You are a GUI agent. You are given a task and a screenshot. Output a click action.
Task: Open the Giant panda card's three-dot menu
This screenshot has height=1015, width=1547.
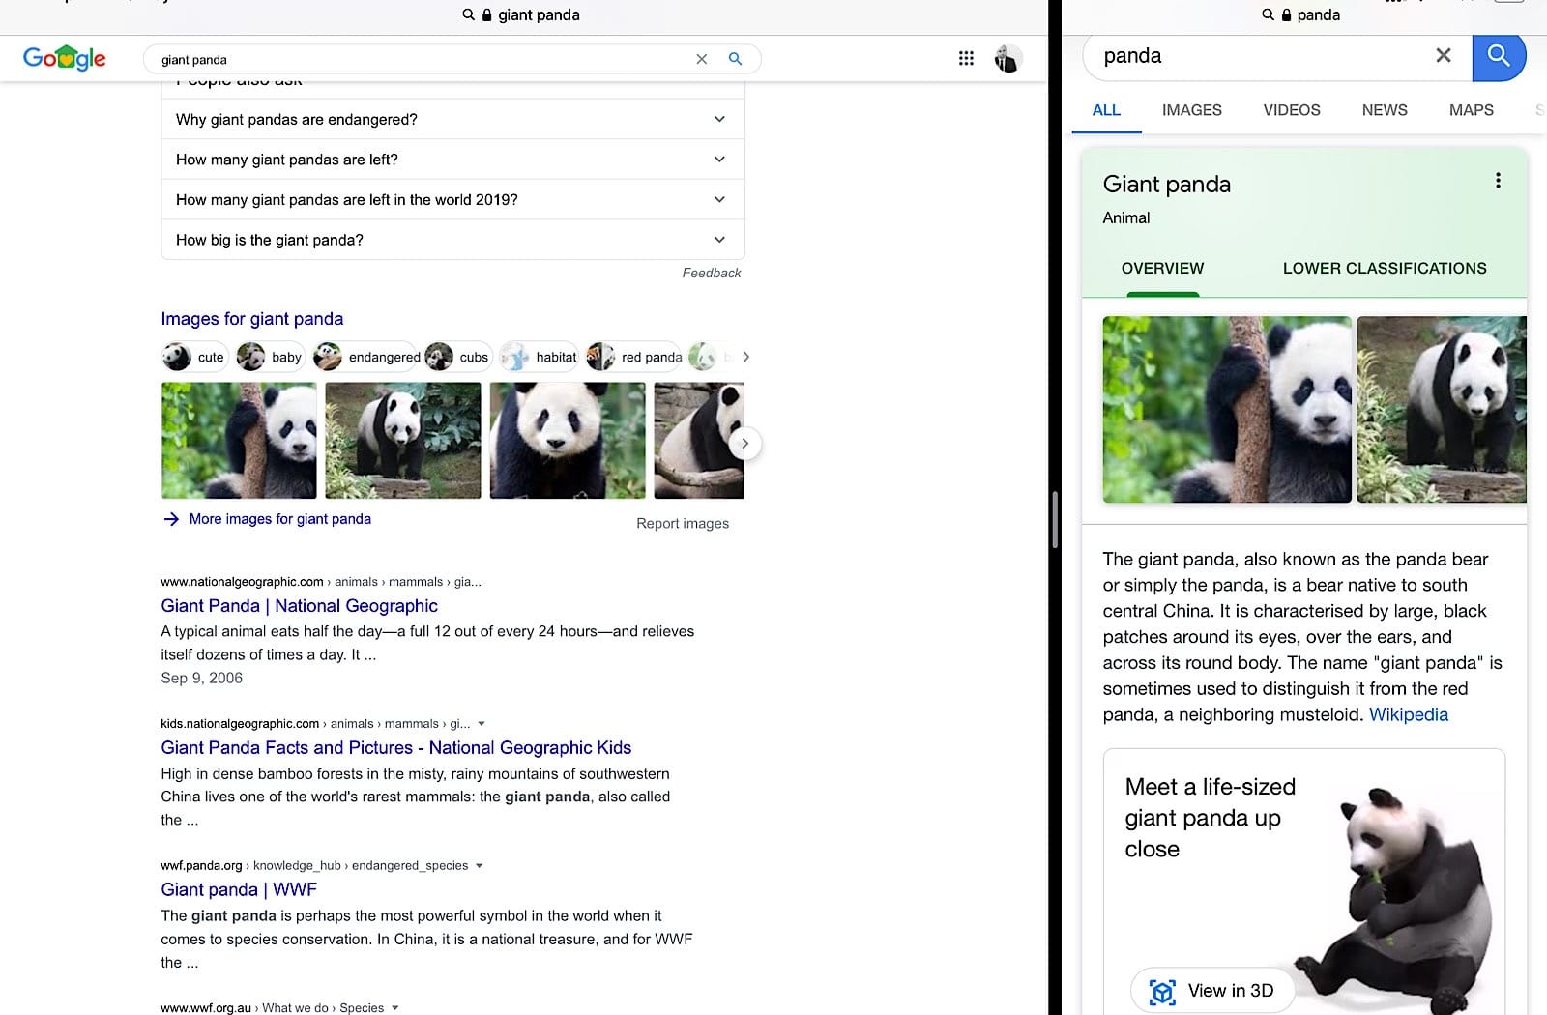coord(1498,181)
